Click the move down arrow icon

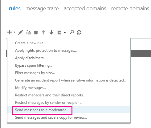pyautogui.click(x=51, y=32)
